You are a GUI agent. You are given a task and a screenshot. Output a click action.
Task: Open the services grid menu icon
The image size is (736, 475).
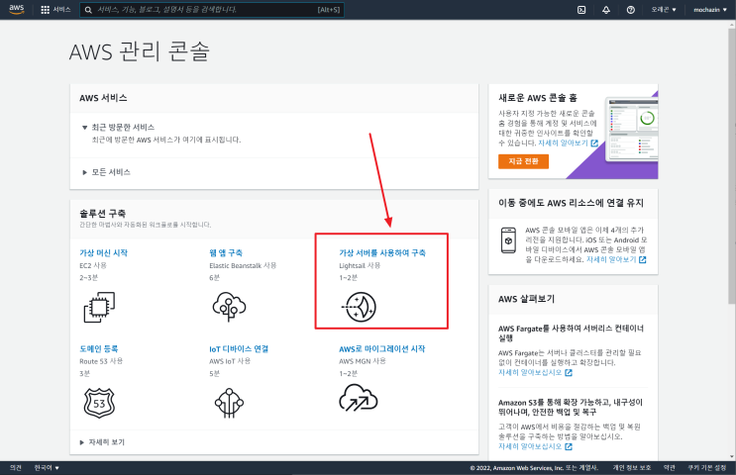click(x=45, y=10)
